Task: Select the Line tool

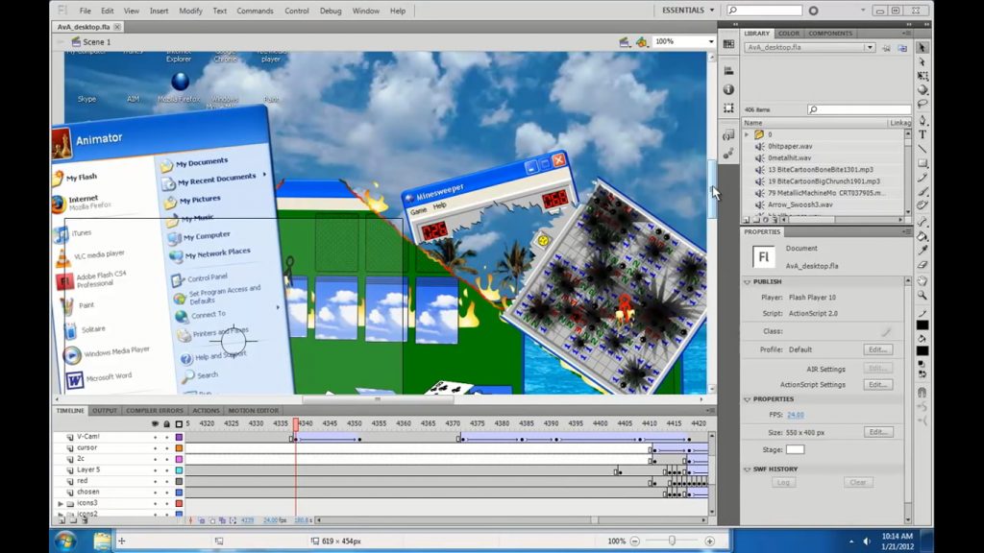Action: [x=922, y=149]
